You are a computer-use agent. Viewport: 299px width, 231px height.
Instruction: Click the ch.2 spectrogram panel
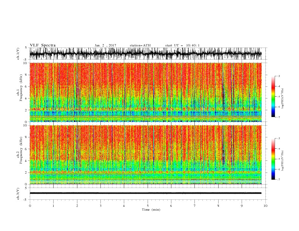tap(145, 155)
